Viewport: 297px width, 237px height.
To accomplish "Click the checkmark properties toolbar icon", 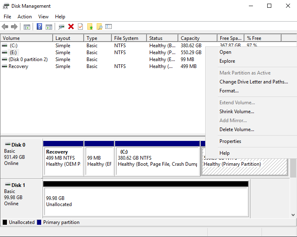I will pos(80,26).
